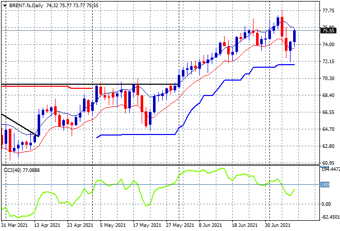
Task: Click the 68.40 price axis label
Action: (x=328, y=95)
